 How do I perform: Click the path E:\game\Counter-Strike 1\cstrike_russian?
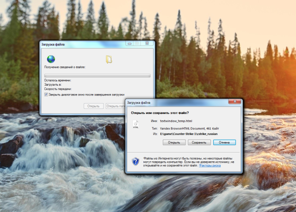click(x=189, y=134)
